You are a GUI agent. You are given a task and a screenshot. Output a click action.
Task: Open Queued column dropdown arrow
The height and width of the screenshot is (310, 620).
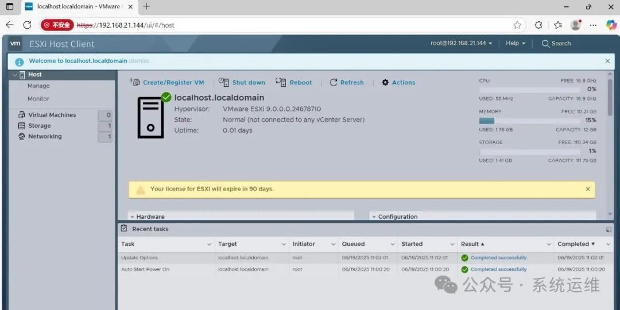[393, 245]
